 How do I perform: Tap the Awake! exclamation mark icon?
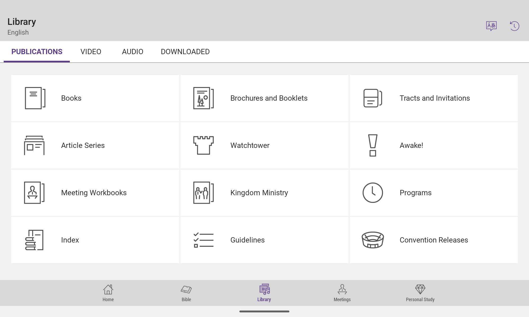pyautogui.click(x=373, y=145)
